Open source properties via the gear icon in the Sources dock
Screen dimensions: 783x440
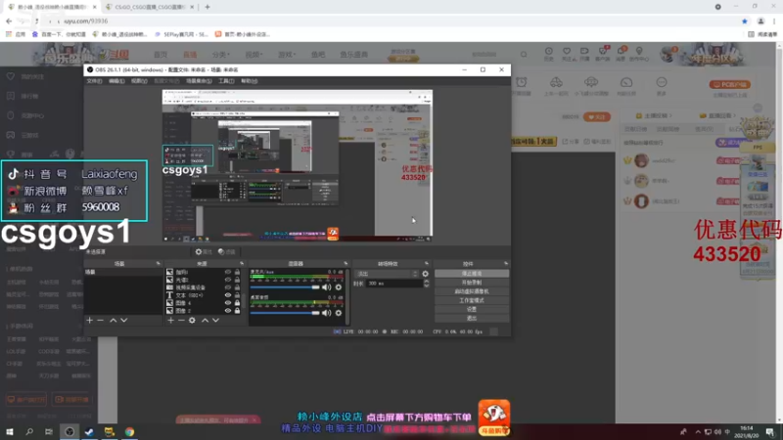(x=192, y=321)
